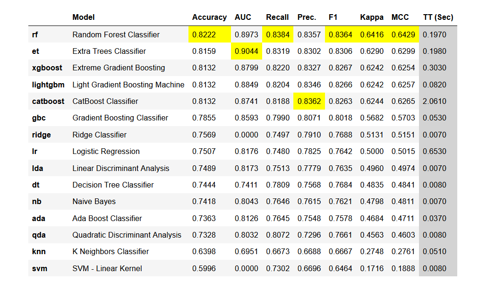Viewport: 487px width, 282px height.
Task: Click the Recall column header
Action: [x=277, y=17]
